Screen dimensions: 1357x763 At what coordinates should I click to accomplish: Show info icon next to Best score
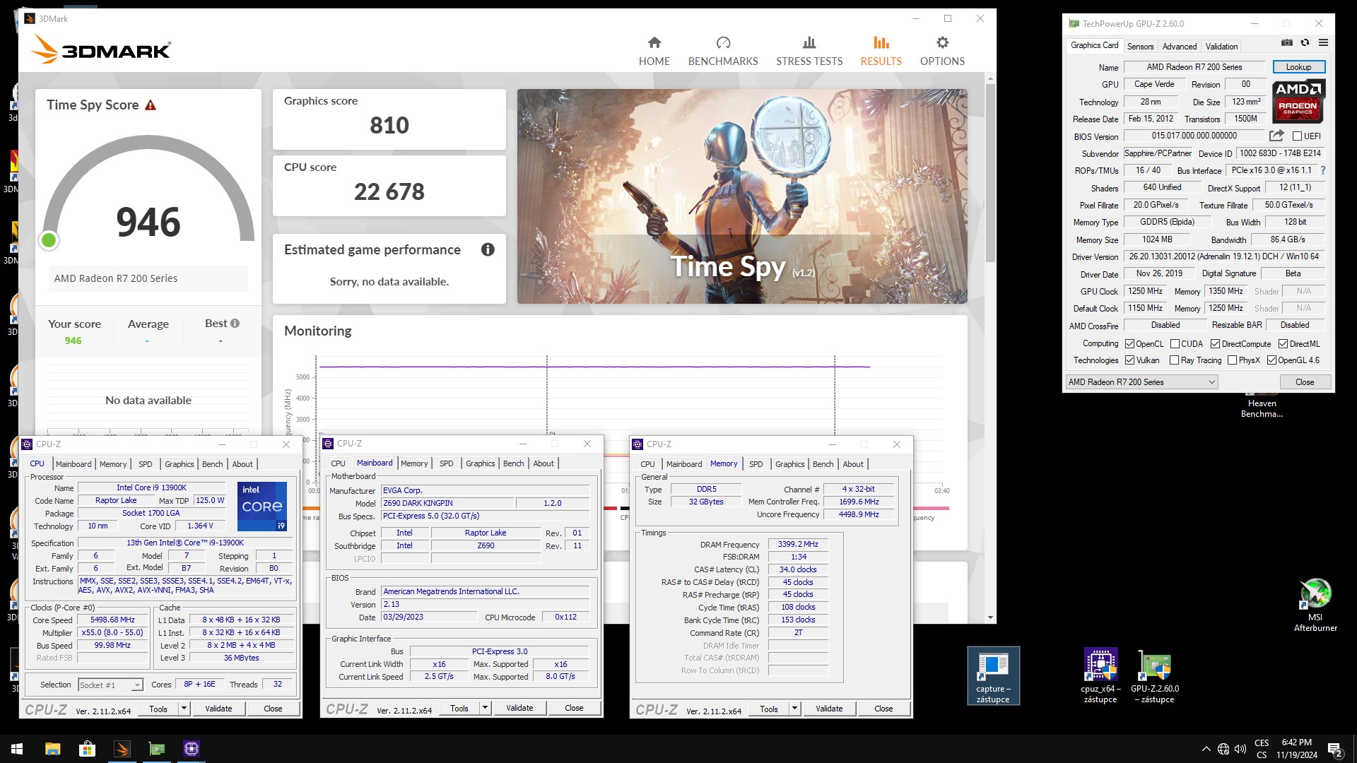235,324
